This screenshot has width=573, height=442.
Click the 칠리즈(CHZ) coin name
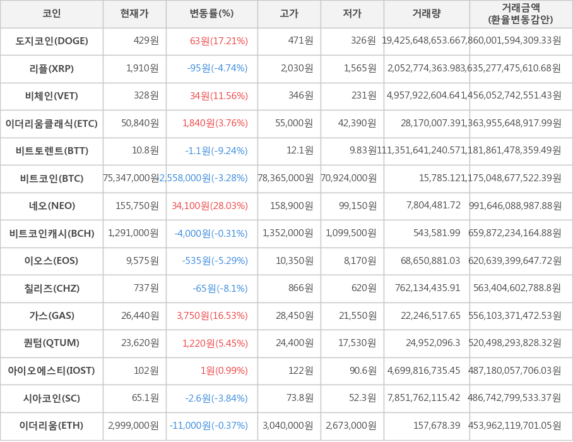click(52, 288)
